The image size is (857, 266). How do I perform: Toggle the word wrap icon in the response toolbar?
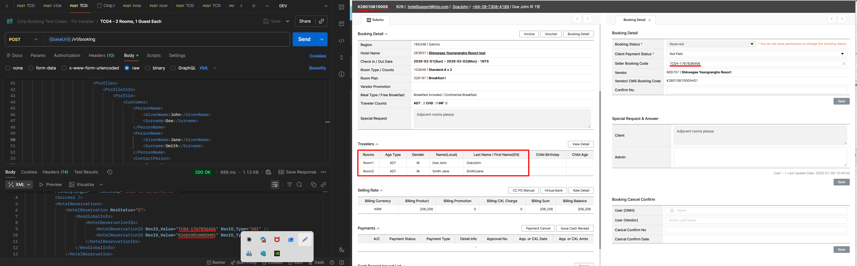[275, 185]
